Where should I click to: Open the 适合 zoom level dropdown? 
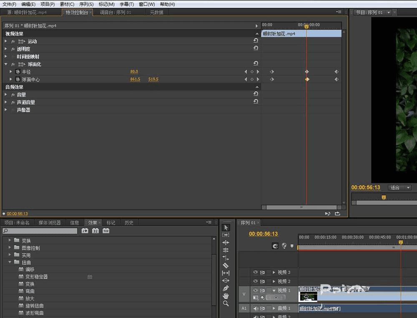(x=399, y=188)
